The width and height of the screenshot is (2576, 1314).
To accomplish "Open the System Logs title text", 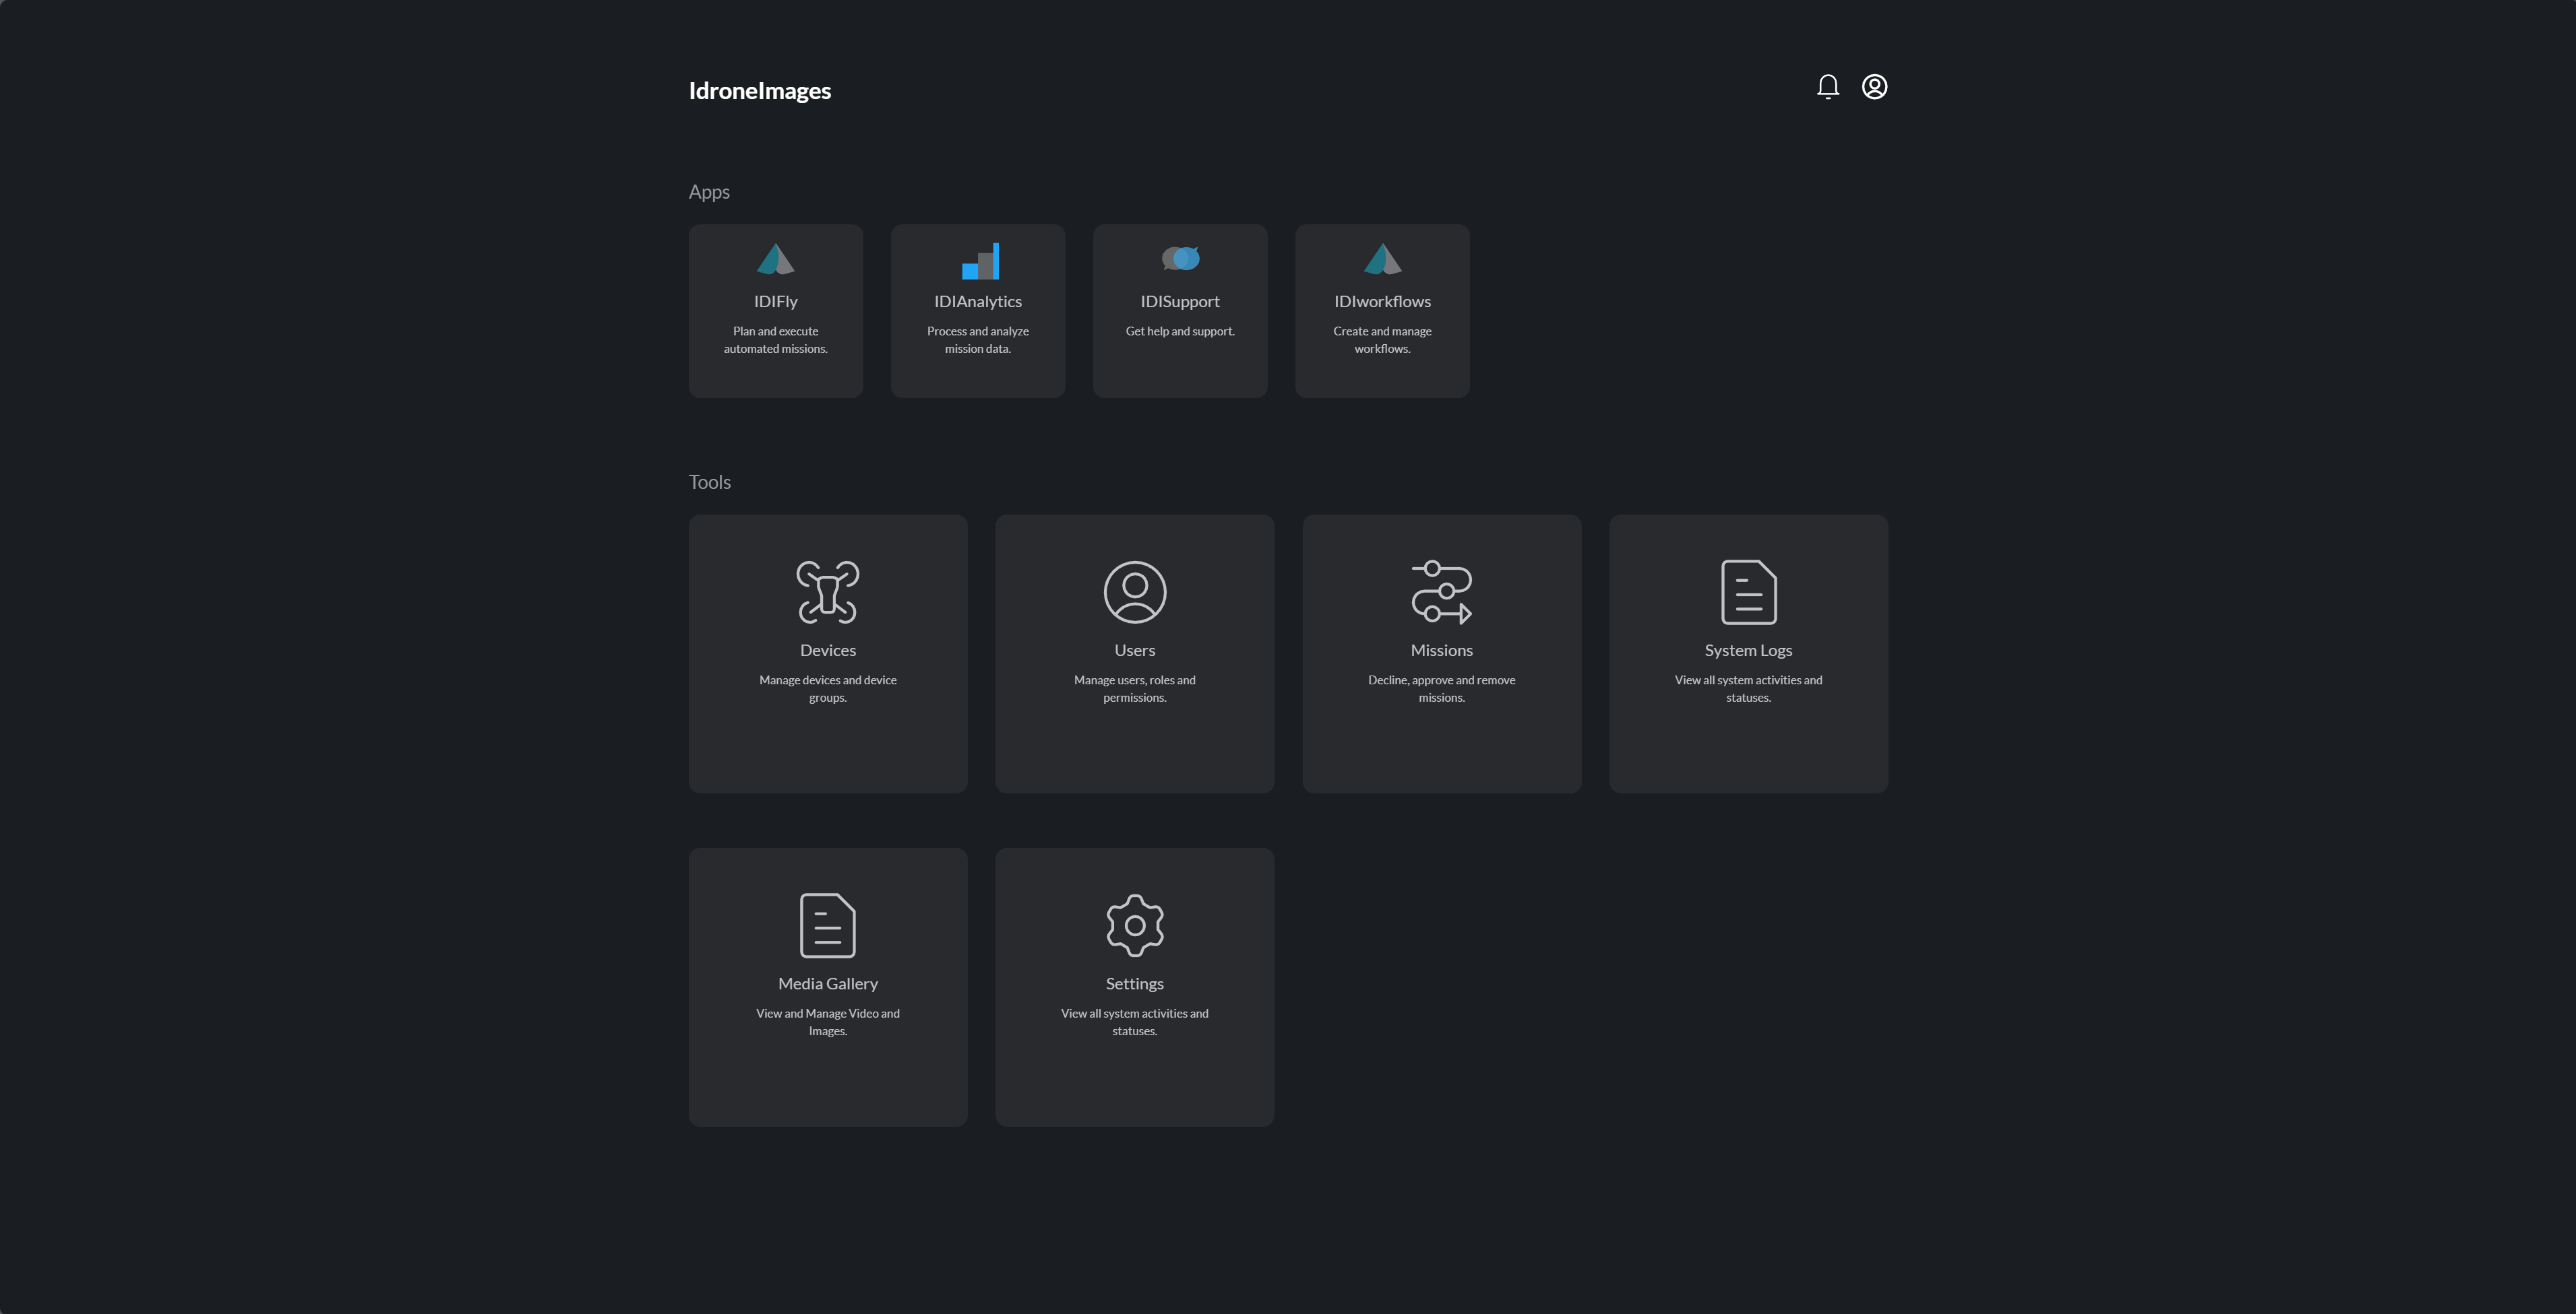I will point(1748,651).
